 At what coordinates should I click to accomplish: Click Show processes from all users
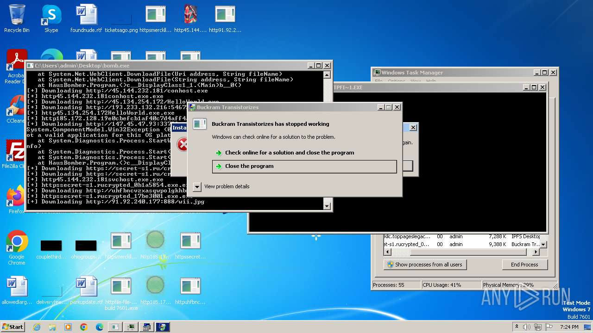click(x=425, y=265)
